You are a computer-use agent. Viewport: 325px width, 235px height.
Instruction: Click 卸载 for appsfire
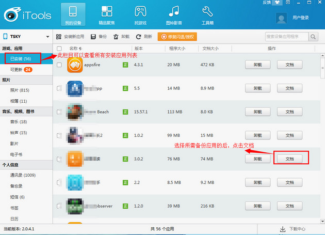[x=257, y=65]
